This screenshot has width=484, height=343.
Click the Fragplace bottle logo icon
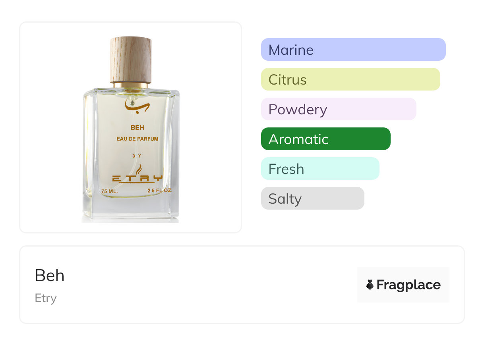(370, 285)
